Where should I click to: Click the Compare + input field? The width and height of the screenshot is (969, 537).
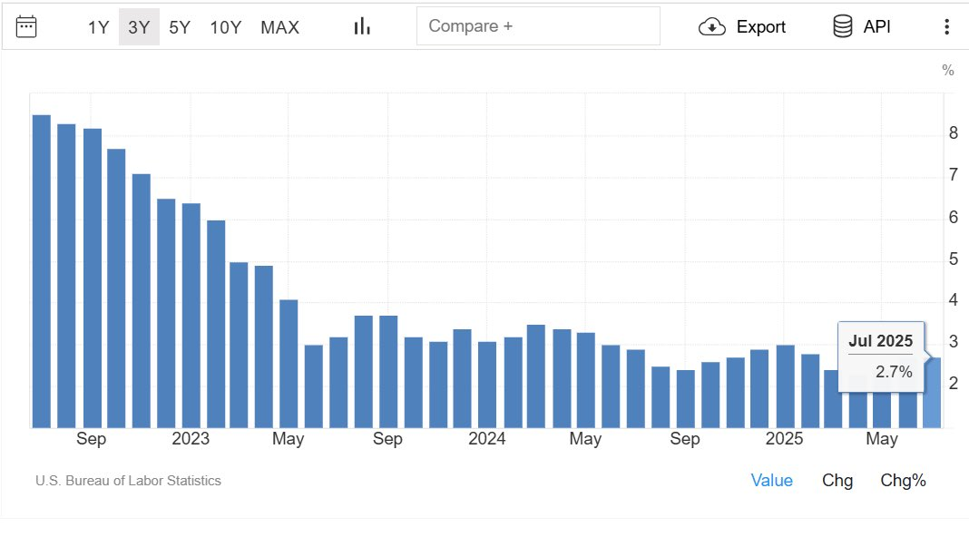[x=538, y=26]
